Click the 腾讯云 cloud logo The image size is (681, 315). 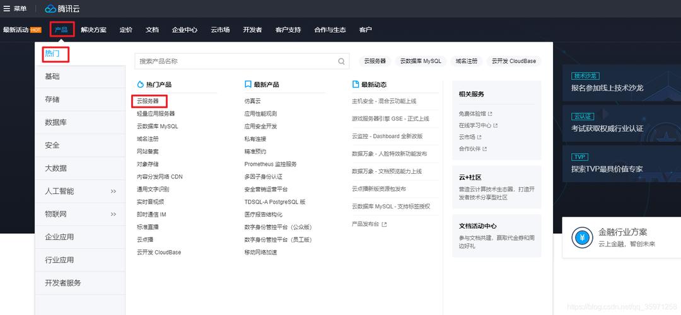pos(62,9)
